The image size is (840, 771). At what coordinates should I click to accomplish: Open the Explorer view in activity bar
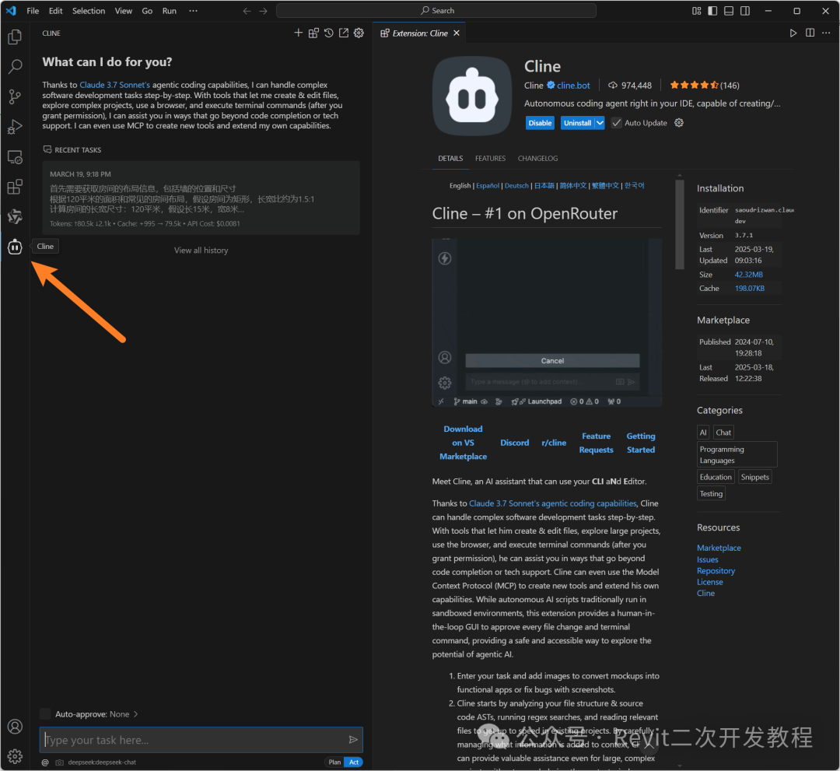15,37
